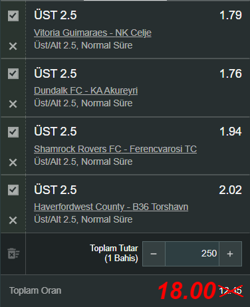Uncheck the Shamrock Rovers - Ferencvarosi selection
The image size is (250, 307).
[13, 132]
